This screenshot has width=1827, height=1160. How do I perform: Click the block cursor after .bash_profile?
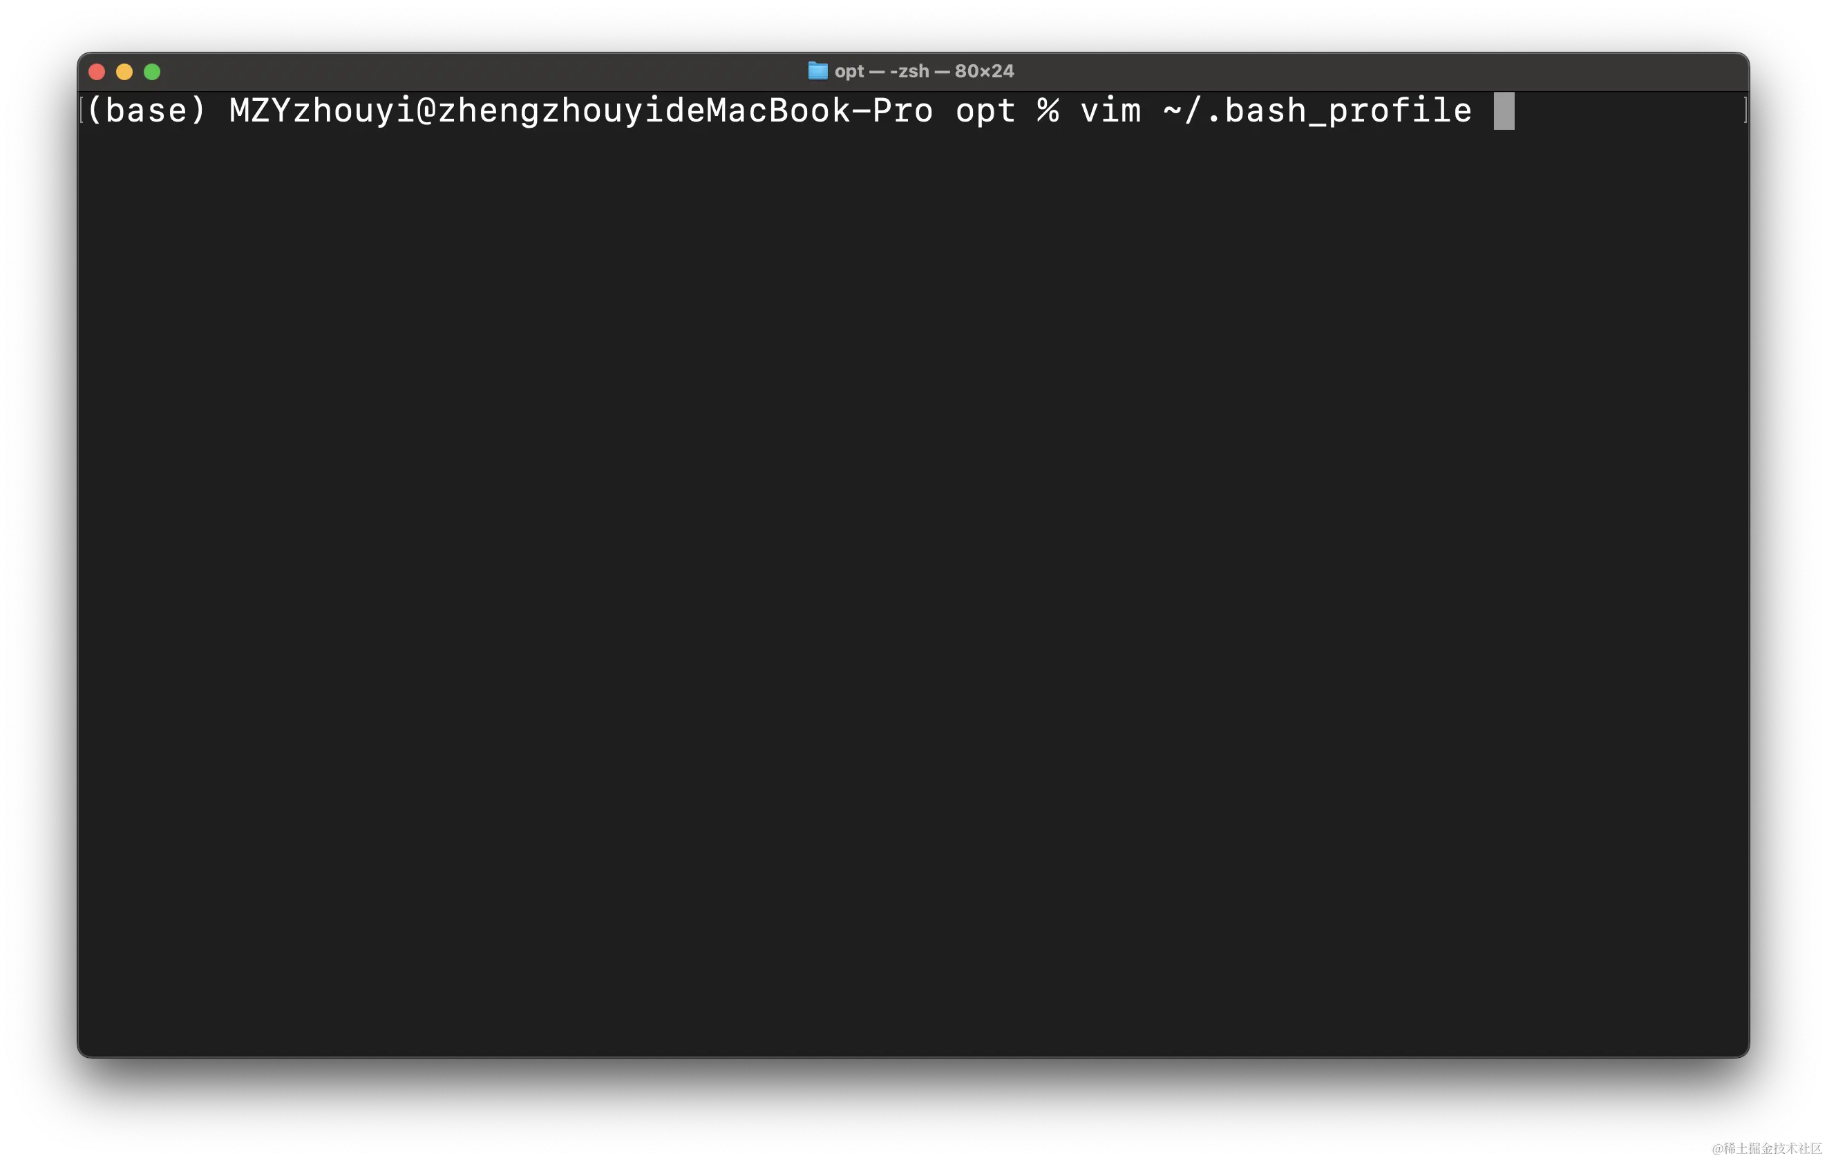(1503, 111)
